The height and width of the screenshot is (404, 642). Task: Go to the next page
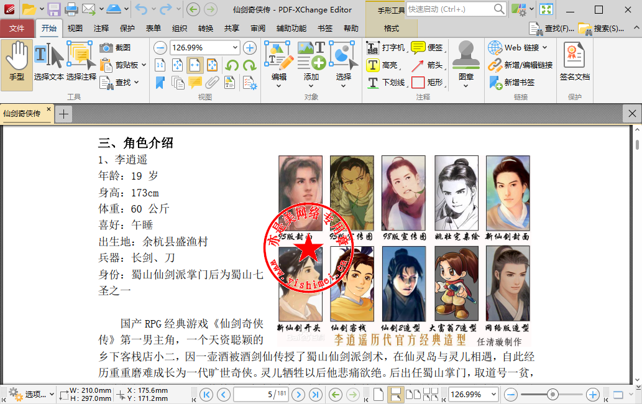(298, 395)
